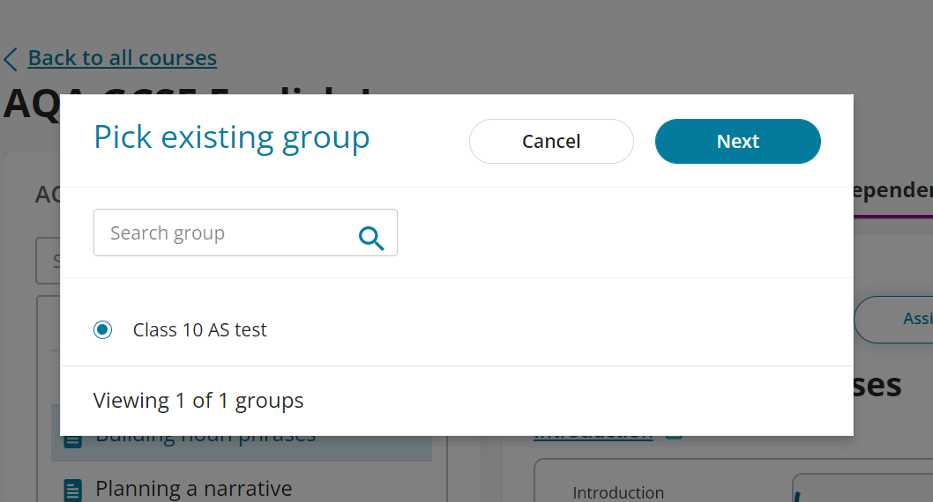Click the Class 10 AS test label
Image resolution: width=933 pixels, height=502 pixels.
tap(199, 330)
